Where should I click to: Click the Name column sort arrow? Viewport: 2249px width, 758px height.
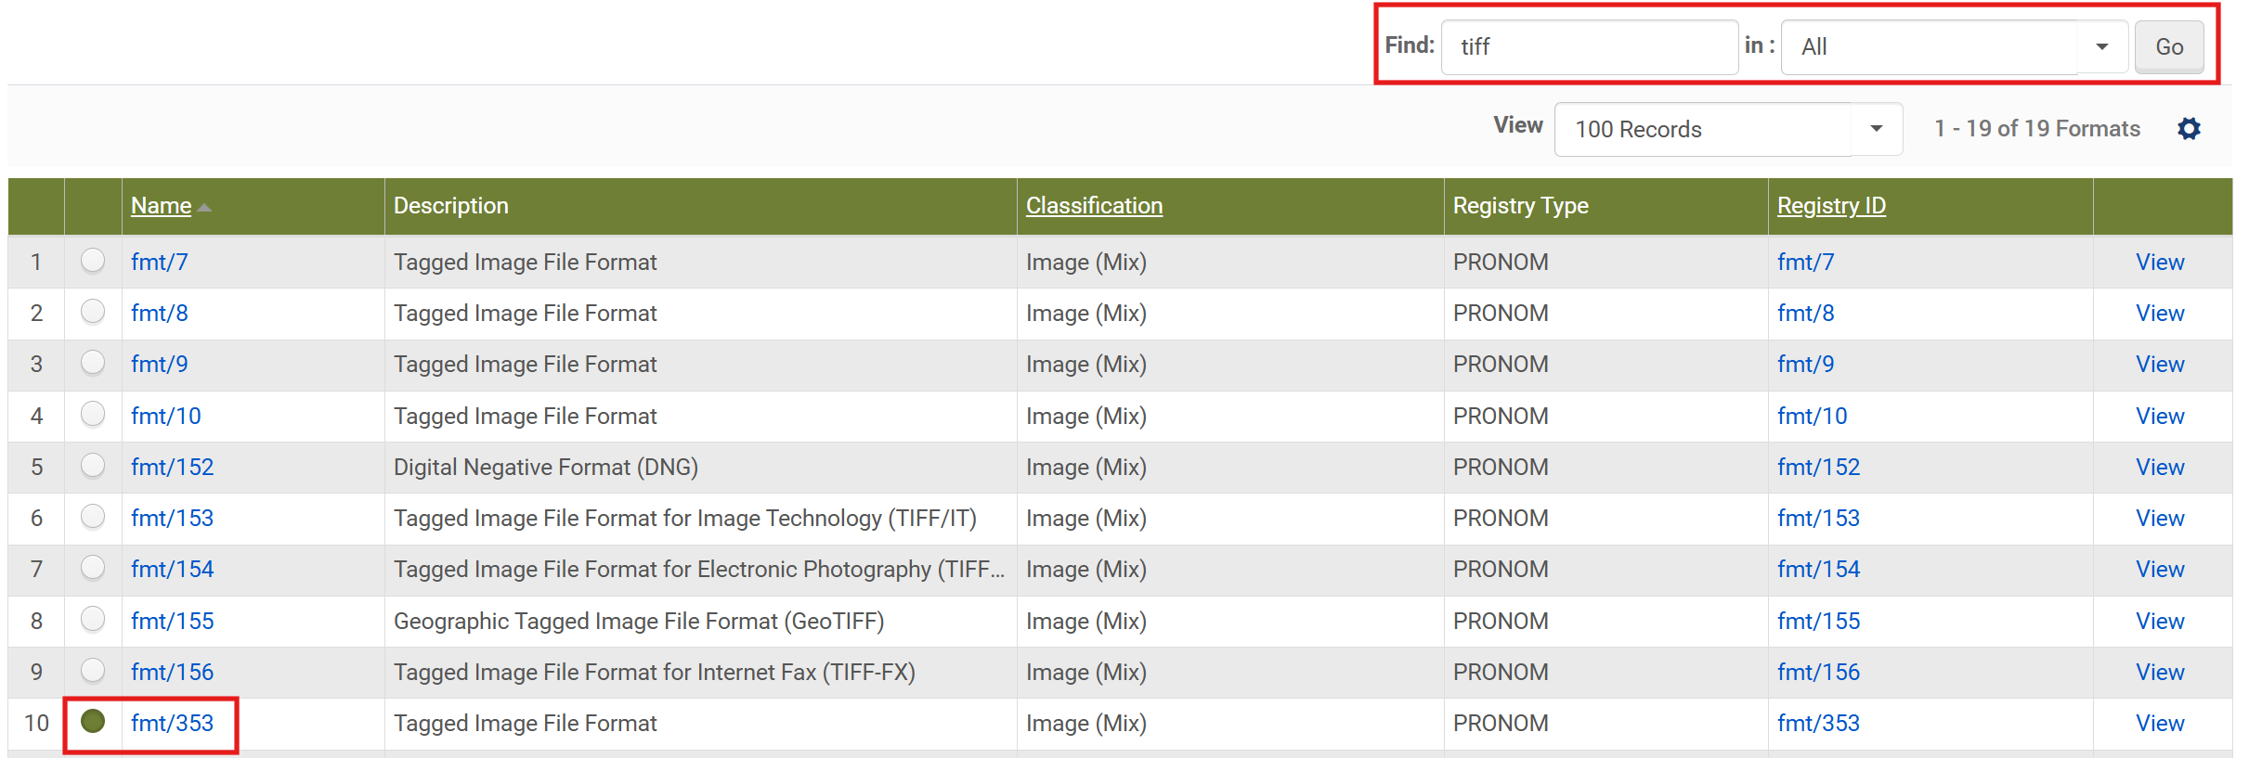click(205, 208)
